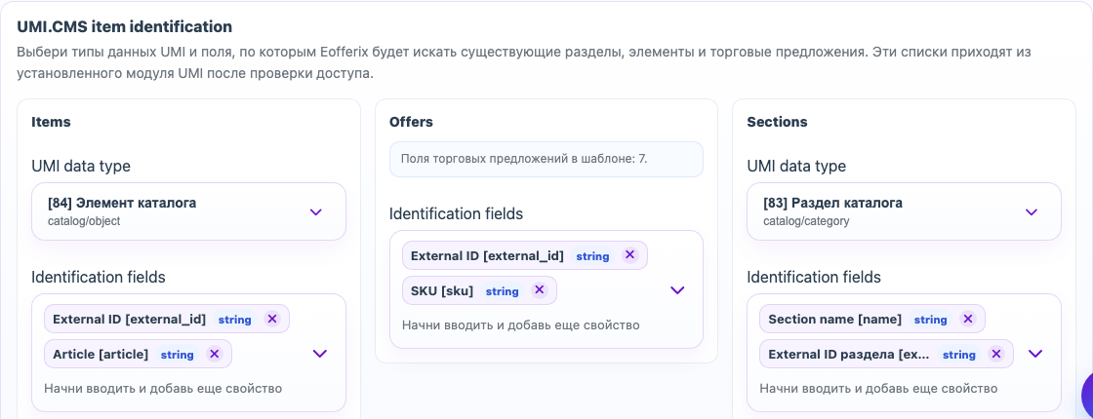Expand Items identification fields chevron
1093x419 pixels.
(x=319, y=354)
